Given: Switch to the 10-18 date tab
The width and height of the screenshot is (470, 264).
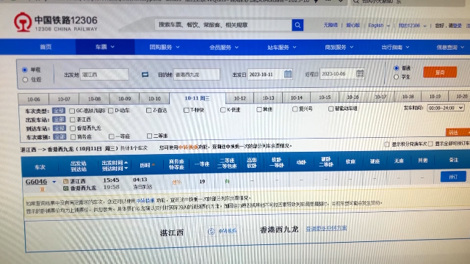Looking at the screenshot, I should coord(408,97).
